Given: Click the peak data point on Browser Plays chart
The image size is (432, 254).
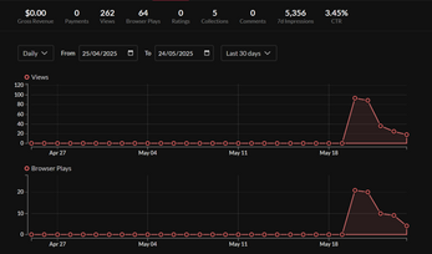Looking at the screenshot, I should click(x=355, y=190).
